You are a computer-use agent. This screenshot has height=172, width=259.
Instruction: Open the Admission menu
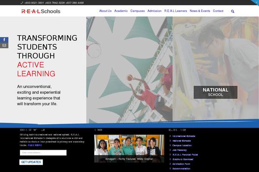(x=155, y=11)
